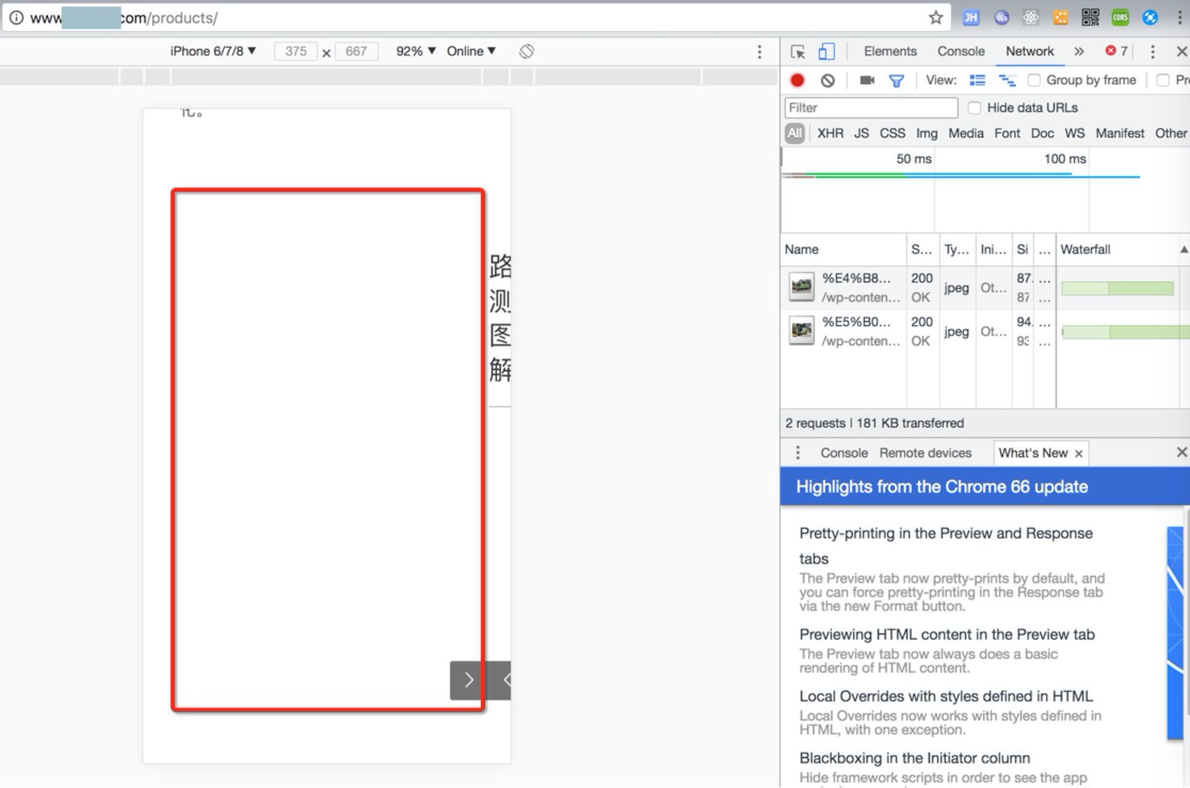Rotate the device viewport orientation

tap(527, 51)
